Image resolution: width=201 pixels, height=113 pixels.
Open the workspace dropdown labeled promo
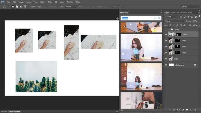[191, 7]
